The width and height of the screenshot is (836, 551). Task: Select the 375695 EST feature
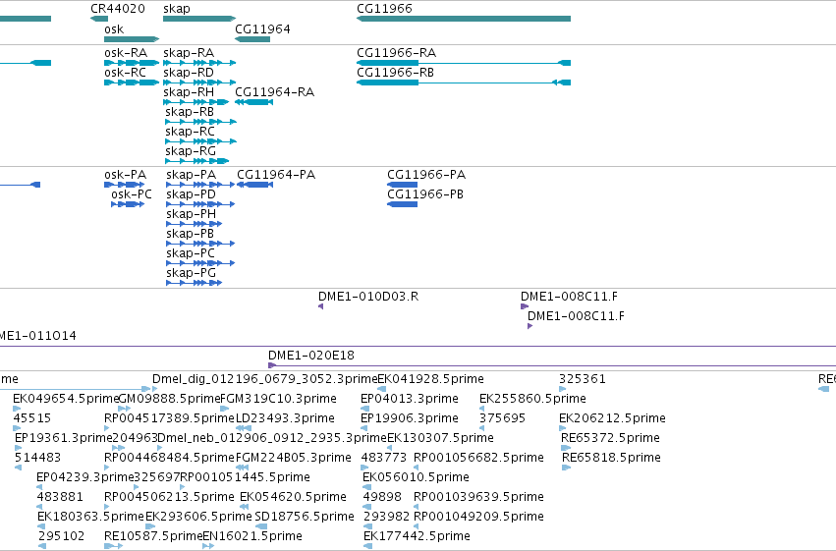pos(482,428)
